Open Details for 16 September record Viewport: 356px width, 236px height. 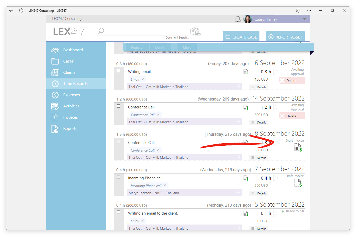click(259, 87)
